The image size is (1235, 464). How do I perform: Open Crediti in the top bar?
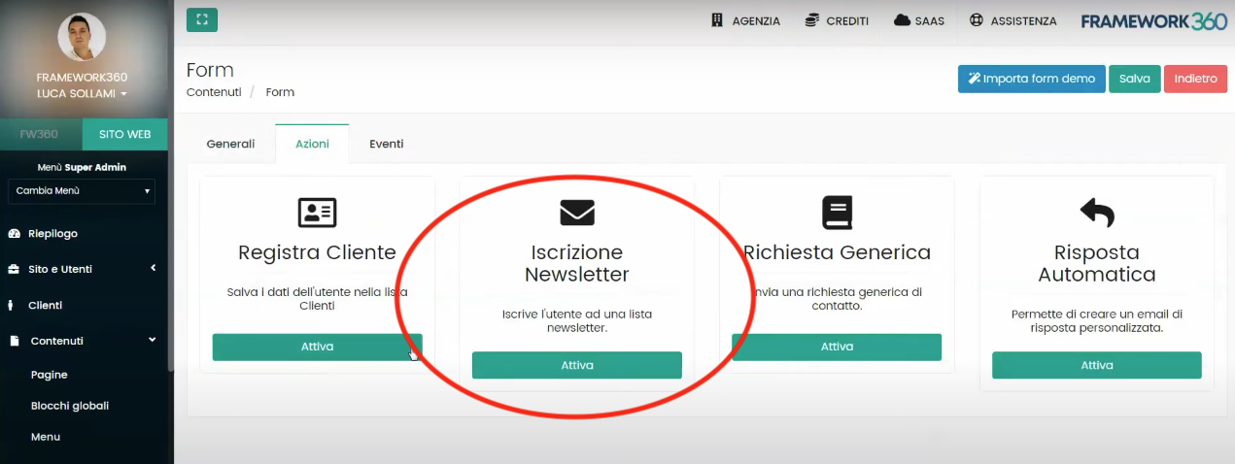(836, 20)
